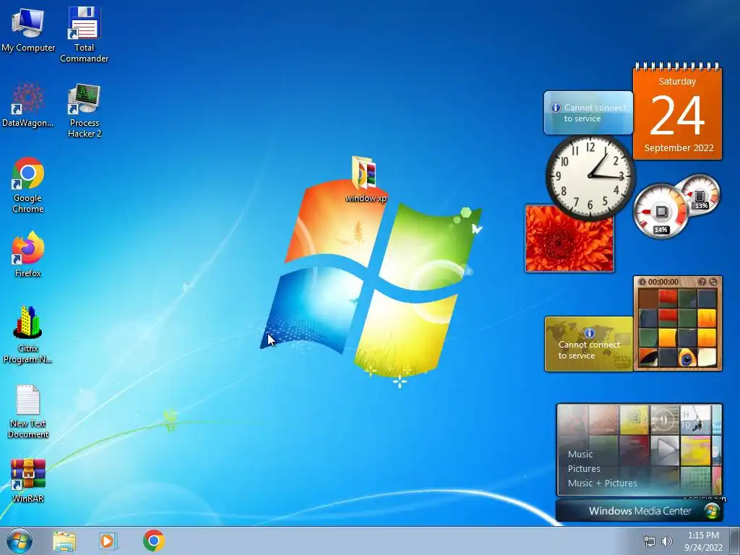Image resolution: width=740 pixels, height=555 pixels.
Task: Select the Firefox desktop shortcut
Action: 28,254
